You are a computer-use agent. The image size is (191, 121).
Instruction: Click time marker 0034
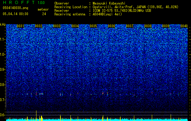pyautogui.click(x=75, y=26)
